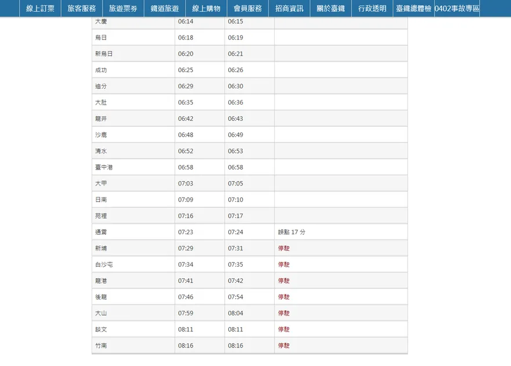Open the 臺鐵總體檢 page link
511x366 pixels.
[413, 9]
